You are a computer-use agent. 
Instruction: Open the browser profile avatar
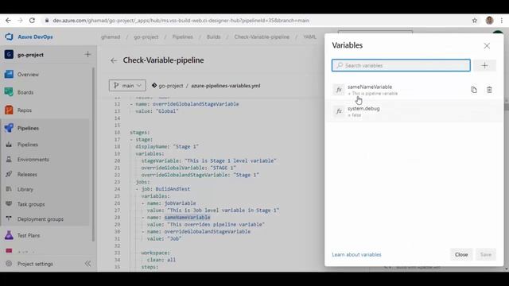click(x=490, y=21)
